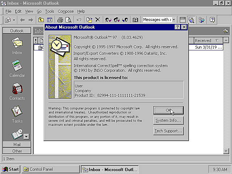
Task: Toggle the AutoPreview toolbar icon
Action: coord(191,20)
